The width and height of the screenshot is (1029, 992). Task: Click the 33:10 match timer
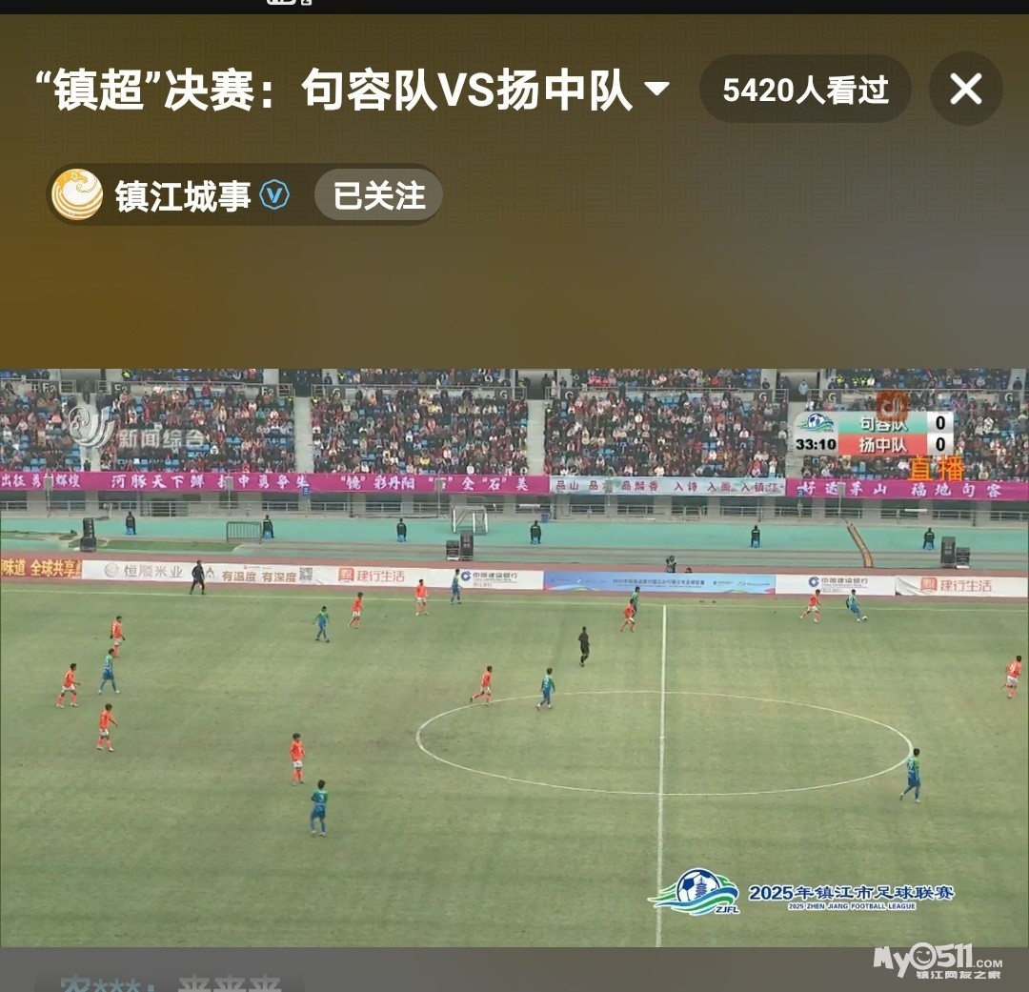(816, 444)
